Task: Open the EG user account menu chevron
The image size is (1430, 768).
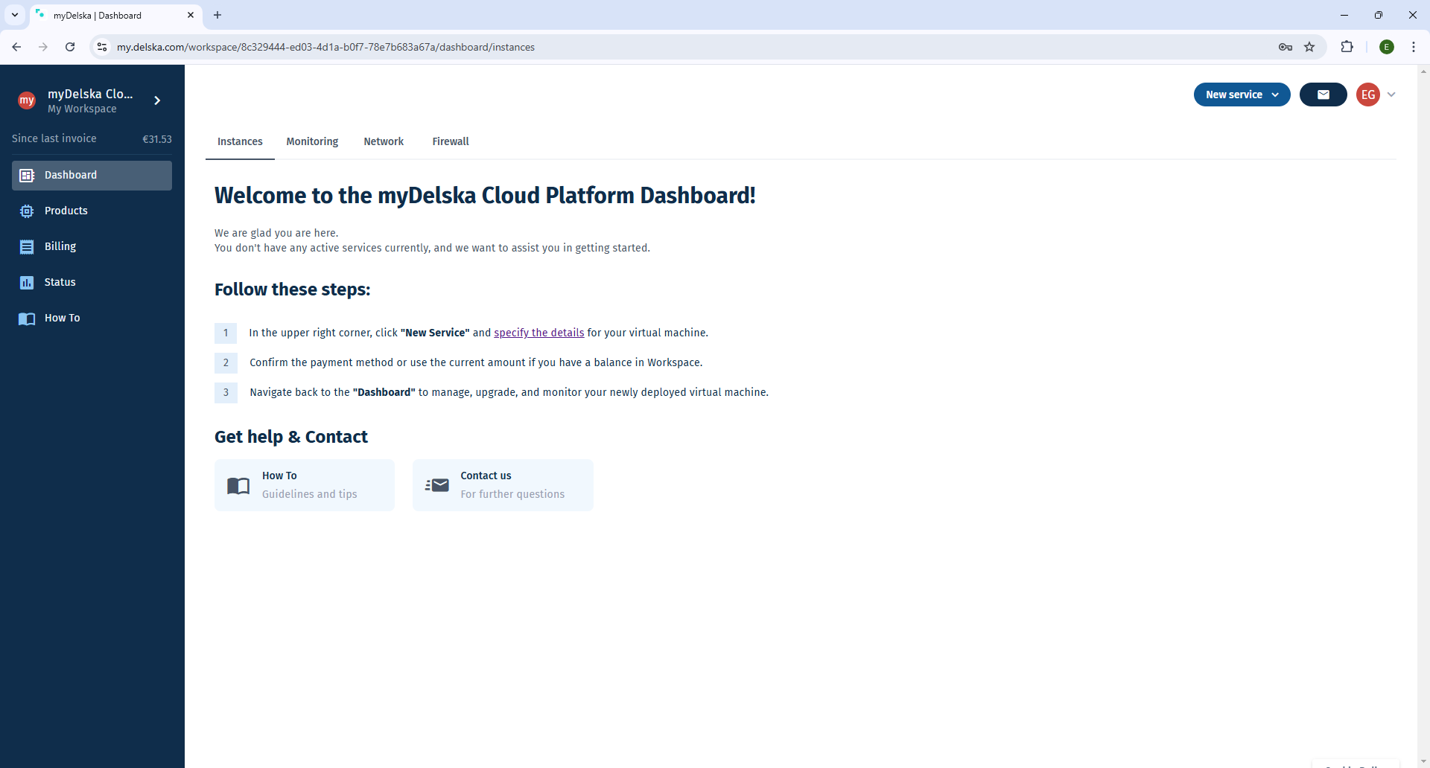Action: (x=1391, y=95)
